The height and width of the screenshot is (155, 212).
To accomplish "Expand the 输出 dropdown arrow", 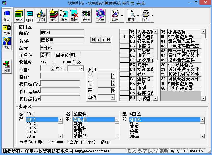I will tap(122, 16).
